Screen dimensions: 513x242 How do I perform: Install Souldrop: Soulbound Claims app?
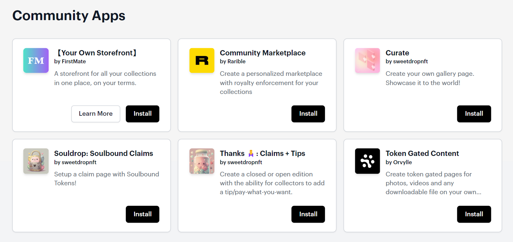pos(142,214)
